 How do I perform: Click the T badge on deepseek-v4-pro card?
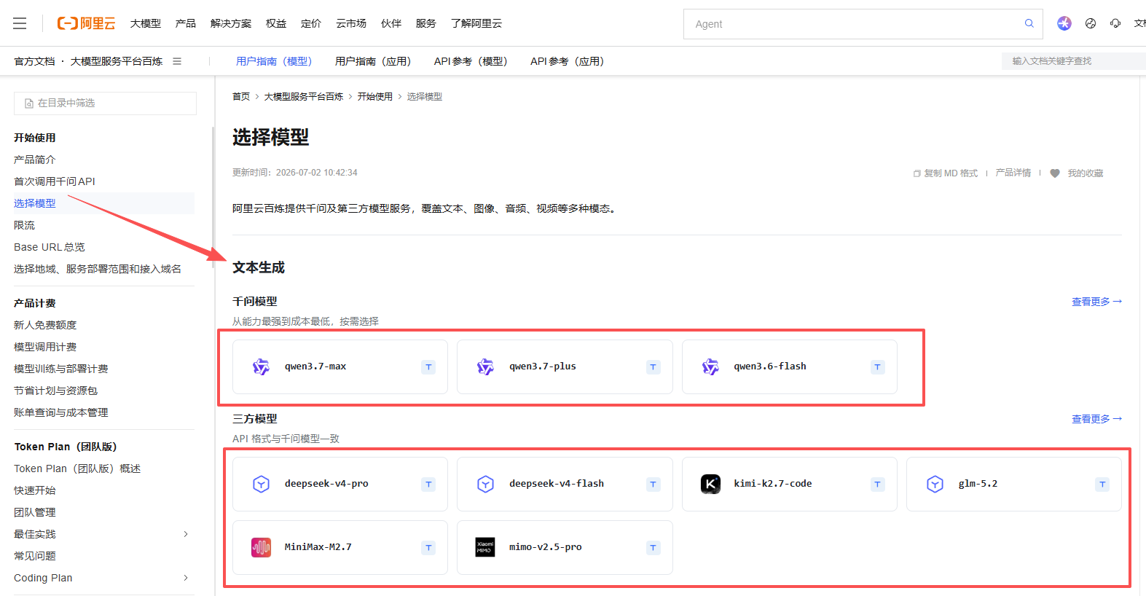pyautogui.click(x=428, y=485)
